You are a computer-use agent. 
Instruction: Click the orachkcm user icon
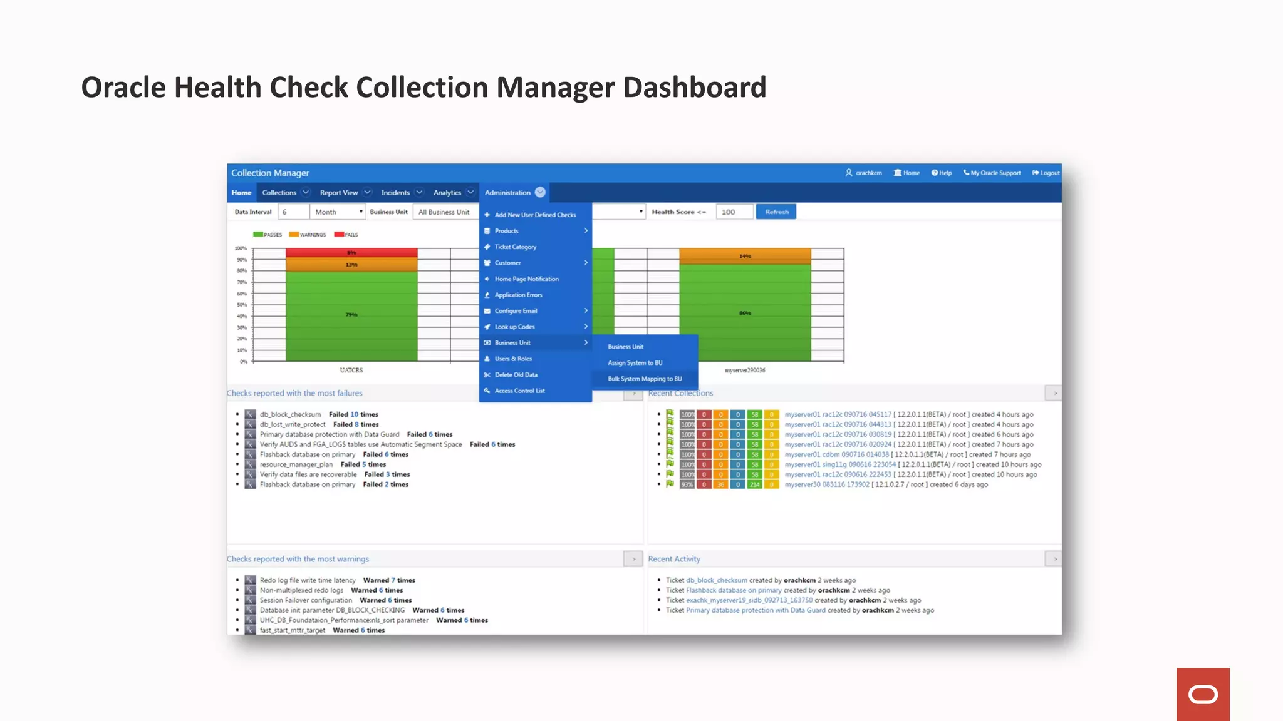849,173
